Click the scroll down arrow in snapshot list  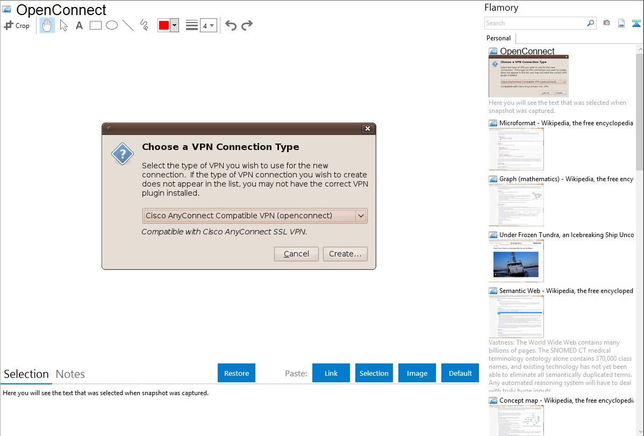[x=640, y=432]
